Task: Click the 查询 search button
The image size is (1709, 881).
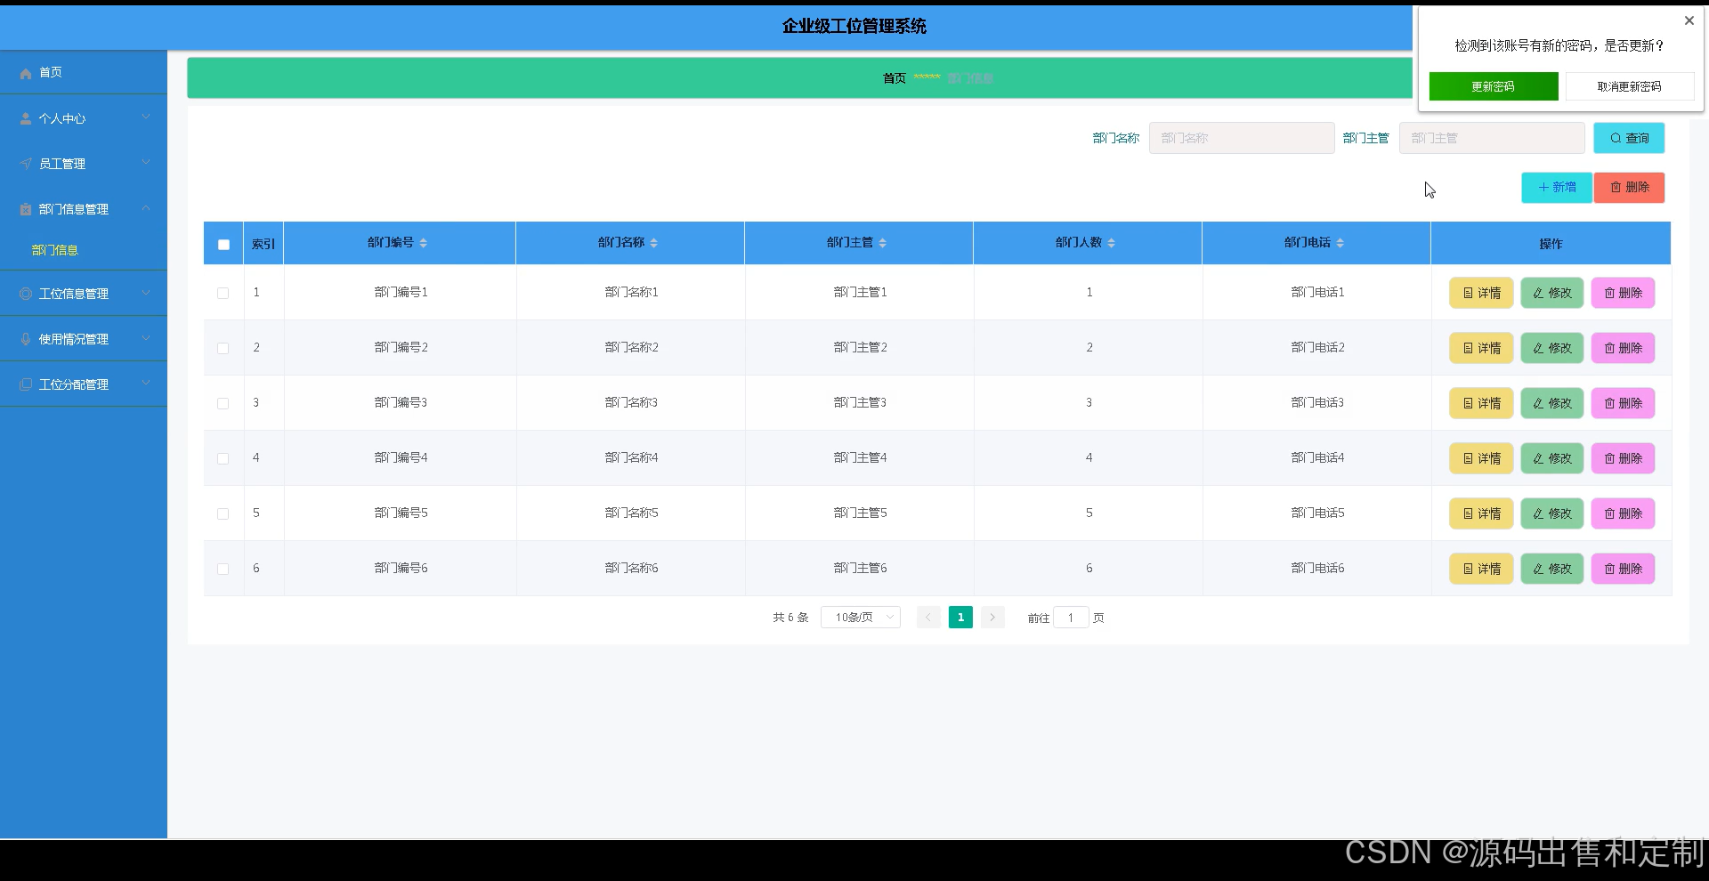Action: (1629, 138)
